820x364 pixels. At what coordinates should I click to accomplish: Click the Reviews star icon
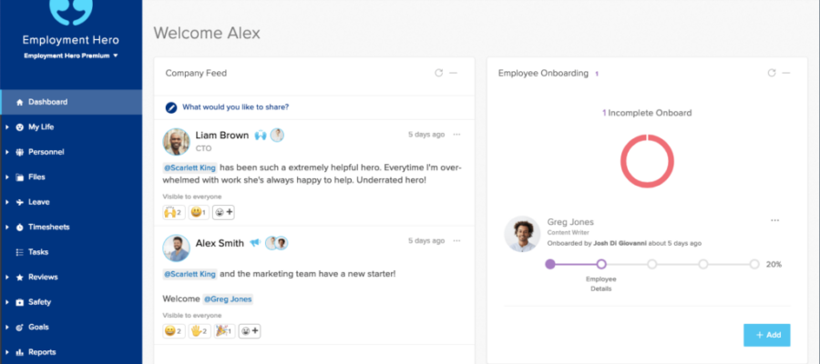tap(20, 278)
